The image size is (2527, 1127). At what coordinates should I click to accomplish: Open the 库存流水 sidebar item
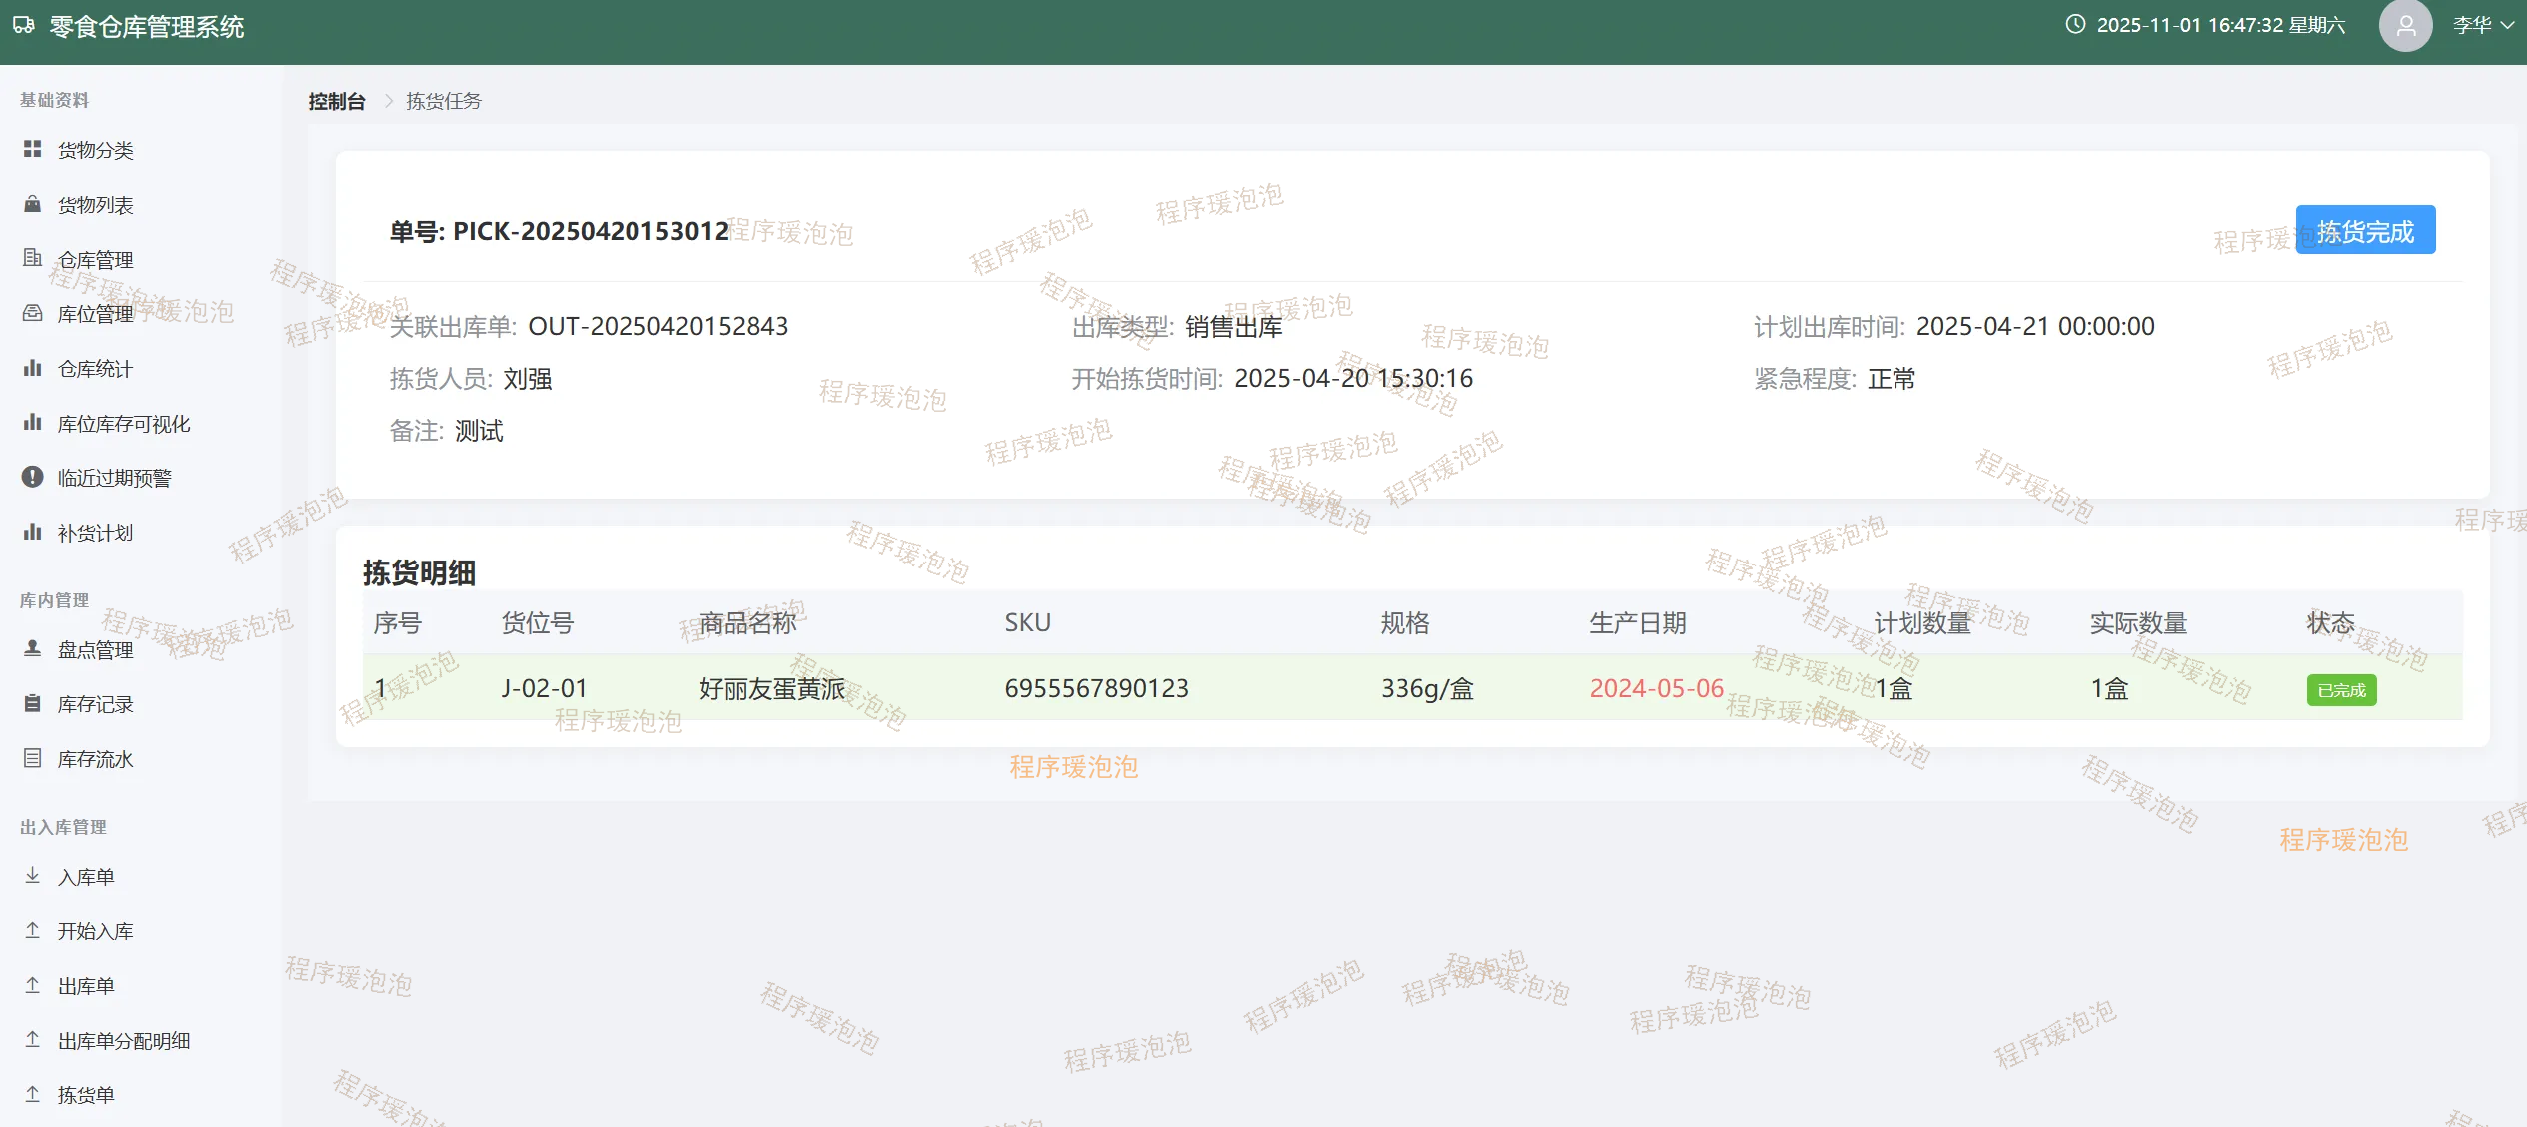point(95,759)
